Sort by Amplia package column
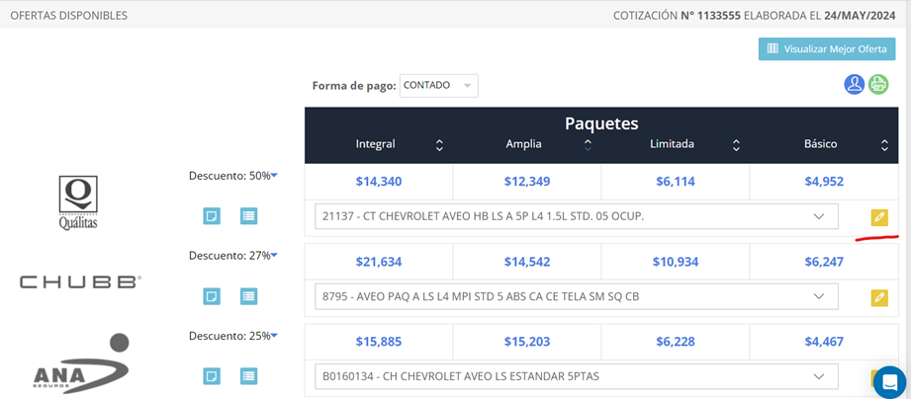Screen dimensions: 911x399 click(588, 145)
